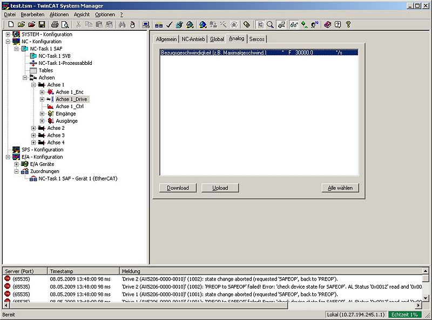The width and height of the screenshot is (432, 320).
Task: Click the Echtzeit 1% status indicator
Action: pyautogui.click(x=404, y=315)
